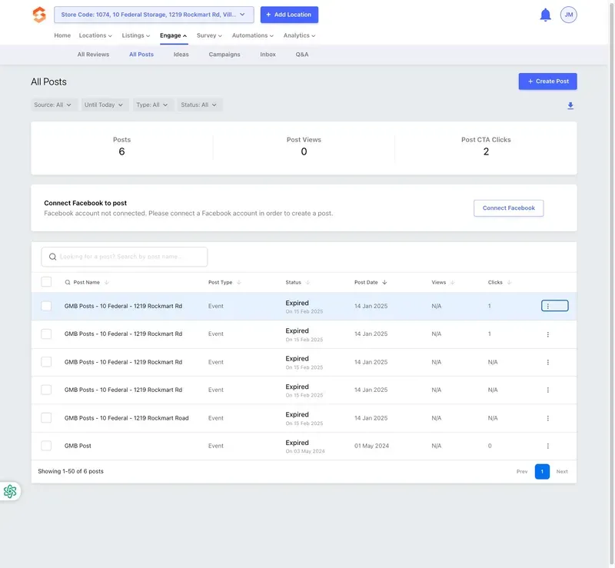Open the notifications bell
Viewport: 615px width, 568px height.
[x=545, y=15]
